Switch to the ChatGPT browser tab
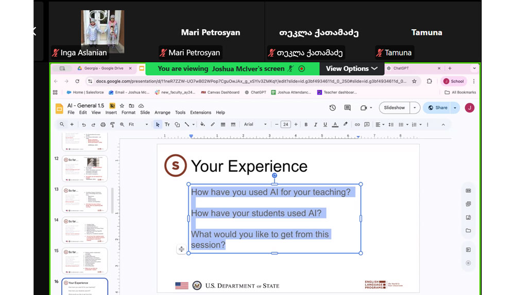 point(412,68)
